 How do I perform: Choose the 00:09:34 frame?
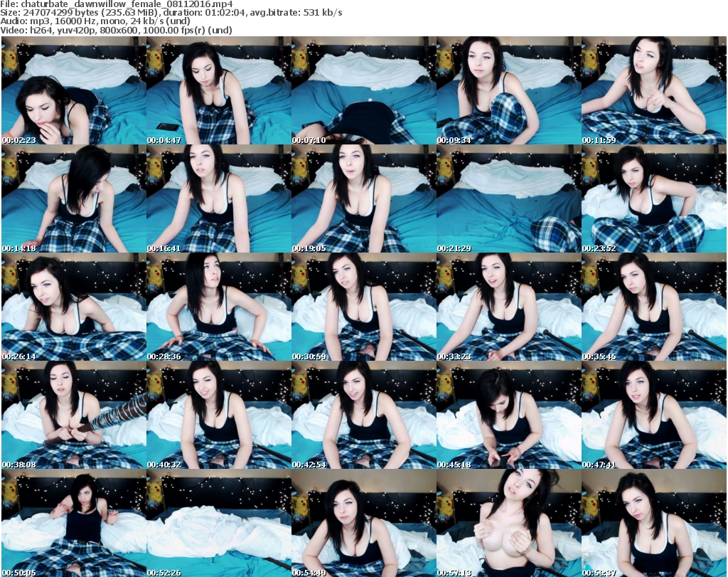pos(509,90)
